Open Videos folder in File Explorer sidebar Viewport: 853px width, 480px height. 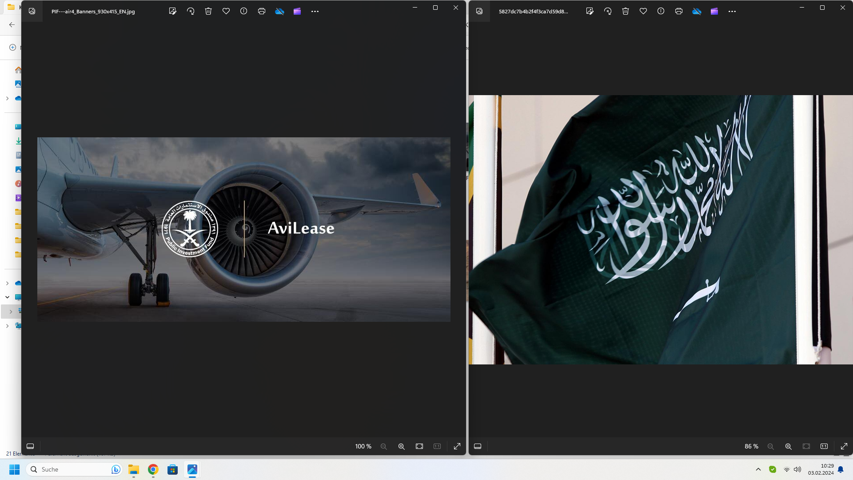18,198
